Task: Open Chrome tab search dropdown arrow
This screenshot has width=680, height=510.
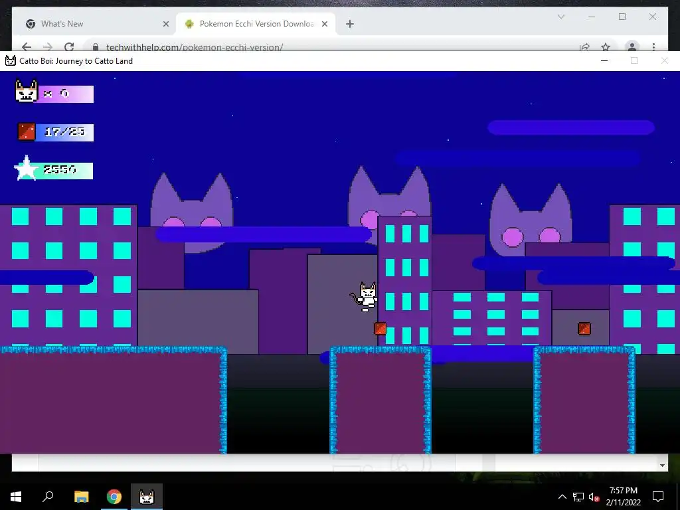Action: 560,17
